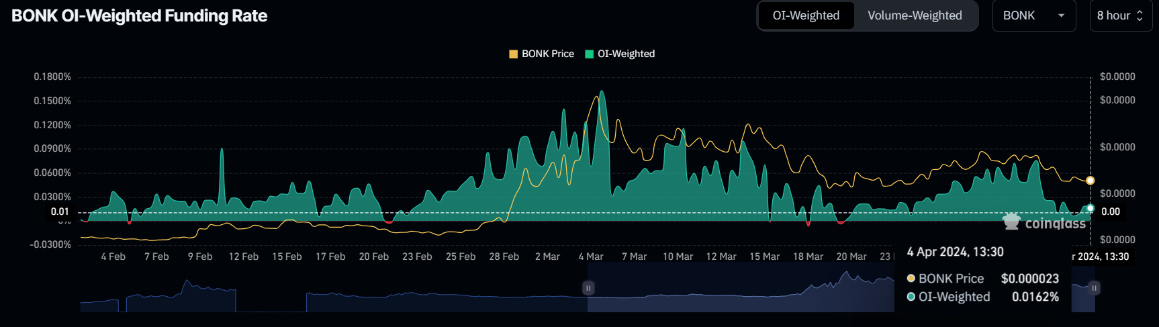The height and width of the screenshot is (327, 1159).
Task: Click the tooltip timestamp 4 Apr 2024, 13:30
Action: click(955, 252)
